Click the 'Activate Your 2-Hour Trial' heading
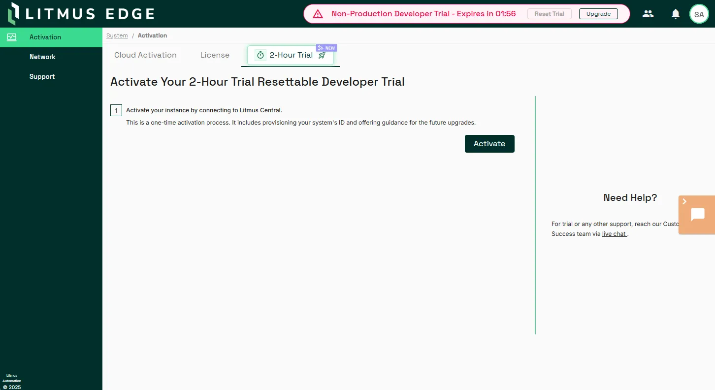The width and height of the screenshot is (715, 390). coord(258,82)
